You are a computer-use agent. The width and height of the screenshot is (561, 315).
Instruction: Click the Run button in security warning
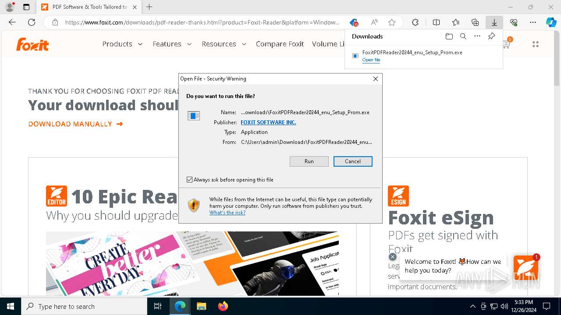click(309, 161)
